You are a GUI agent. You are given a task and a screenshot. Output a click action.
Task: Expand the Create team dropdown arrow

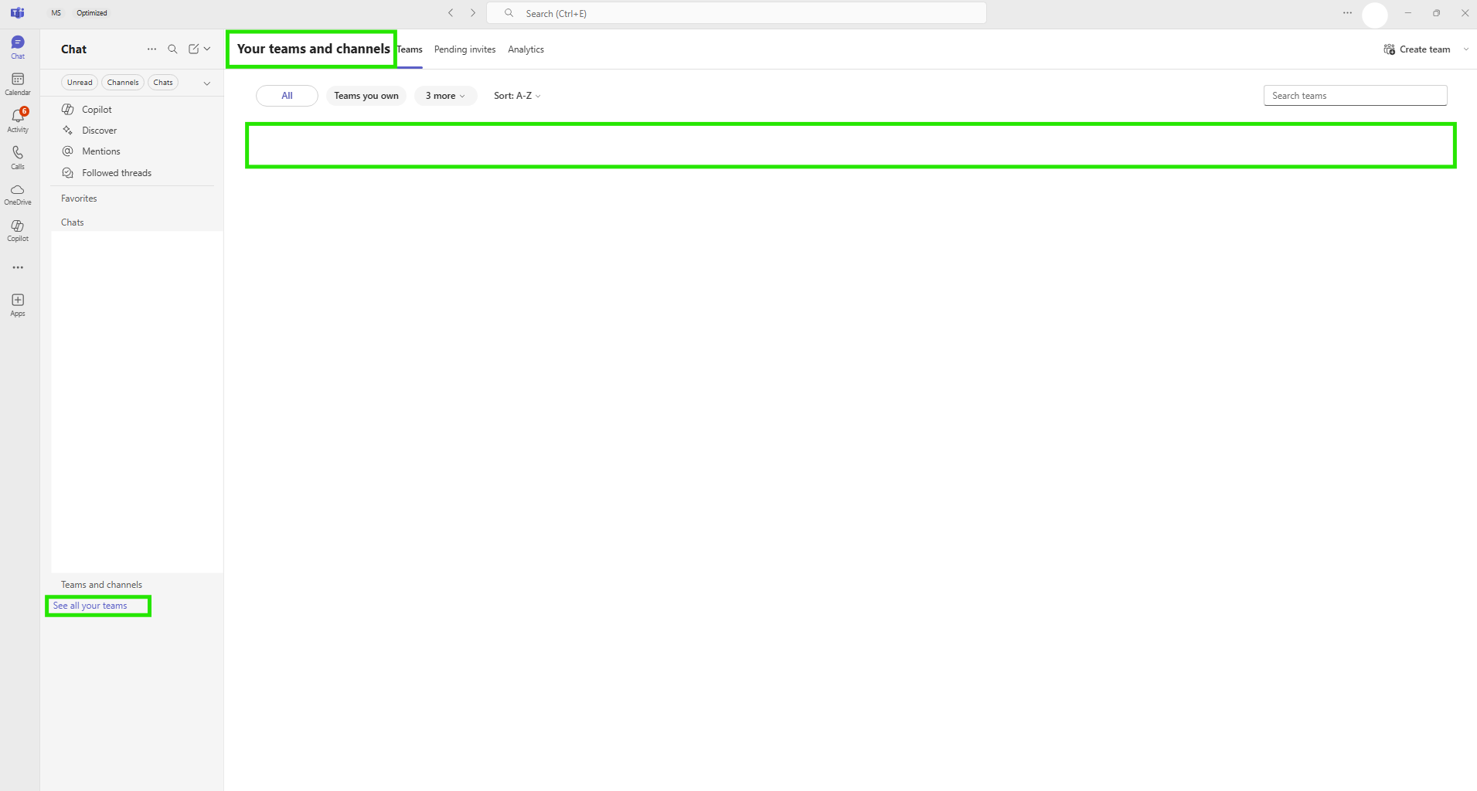pos(1465,49)
